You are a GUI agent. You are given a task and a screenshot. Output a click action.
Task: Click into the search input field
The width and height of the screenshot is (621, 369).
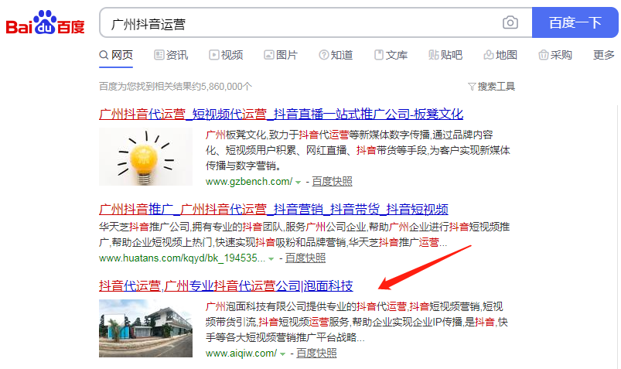pos(301,22)
